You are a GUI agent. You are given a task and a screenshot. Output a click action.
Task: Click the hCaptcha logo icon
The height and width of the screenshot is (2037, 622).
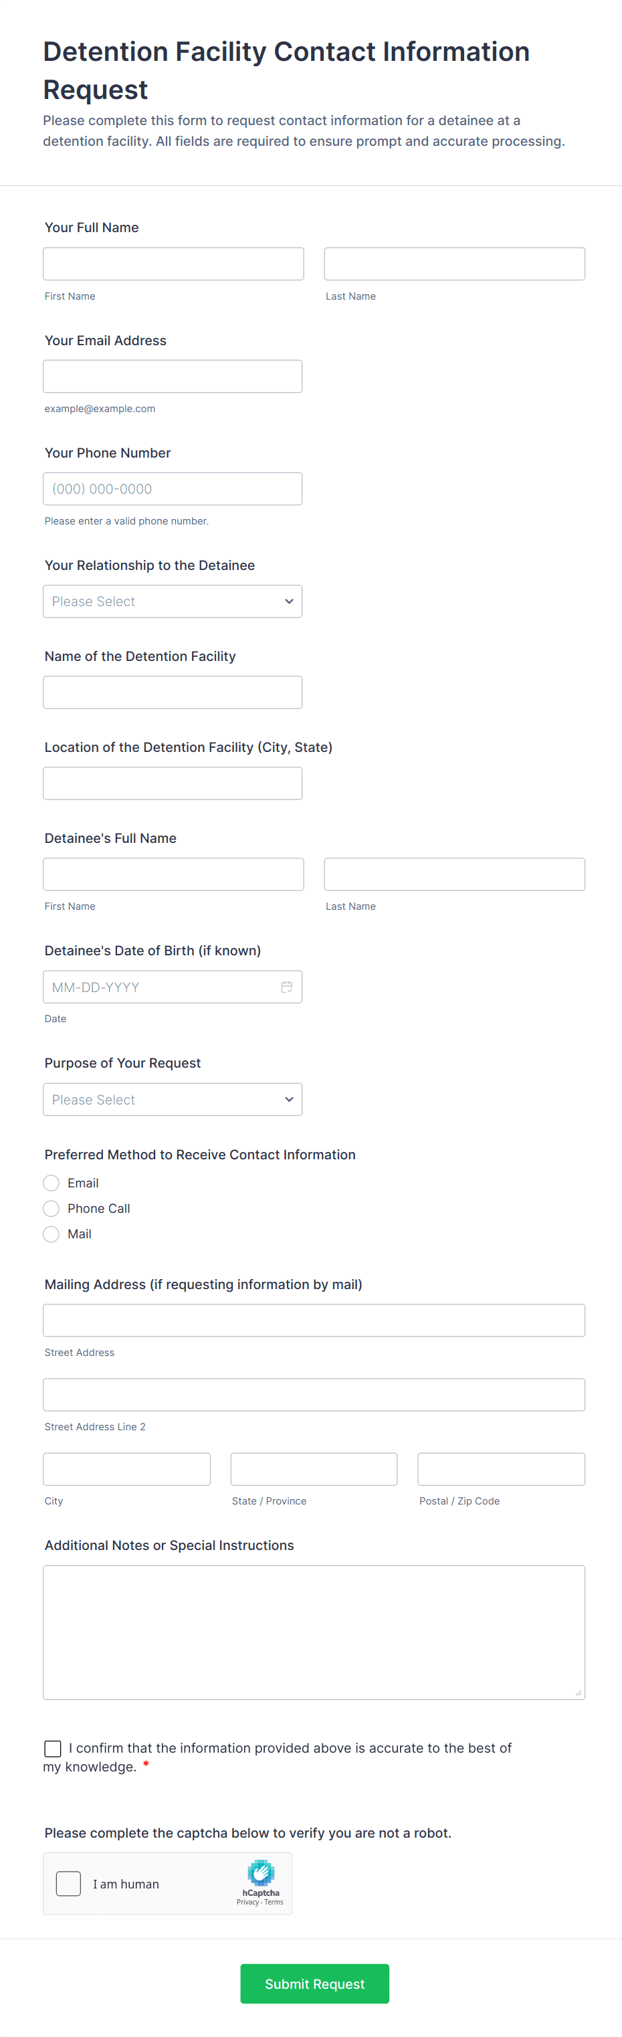pyautogui.click(x=261, y=1872)
